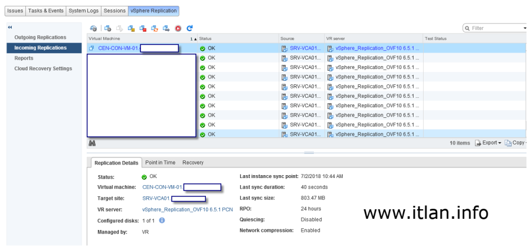Screen dimensions: 531x250
Task: Click the Sync Now replication icon
Action: pyautogui.click(x=155, y=28)
